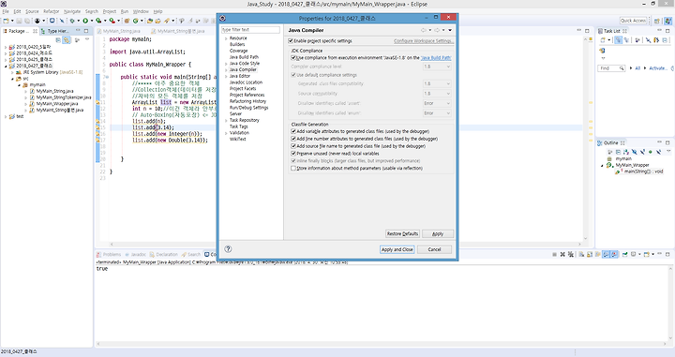The height and width of the screenshot is (357, 675).
Task: Toggle Add variable attributes to class files
Action: (x=293, y=131)
